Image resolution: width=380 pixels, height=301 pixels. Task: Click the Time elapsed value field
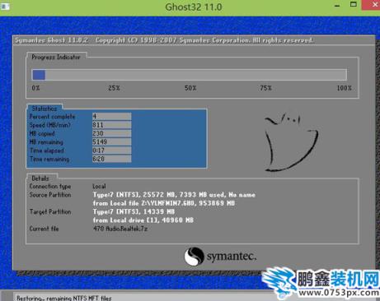point(112,150)
